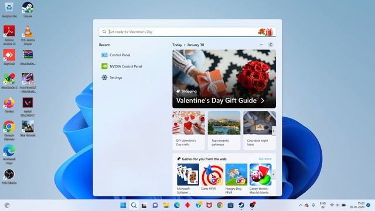Click the 'C' account avatar in search panel
The width and height of the screenshot is (375, 211).
coord(271,45)
